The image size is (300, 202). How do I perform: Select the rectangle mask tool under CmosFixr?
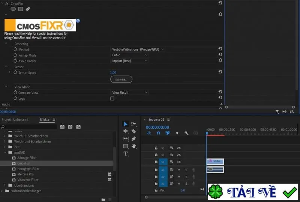(x=21, y=9)
